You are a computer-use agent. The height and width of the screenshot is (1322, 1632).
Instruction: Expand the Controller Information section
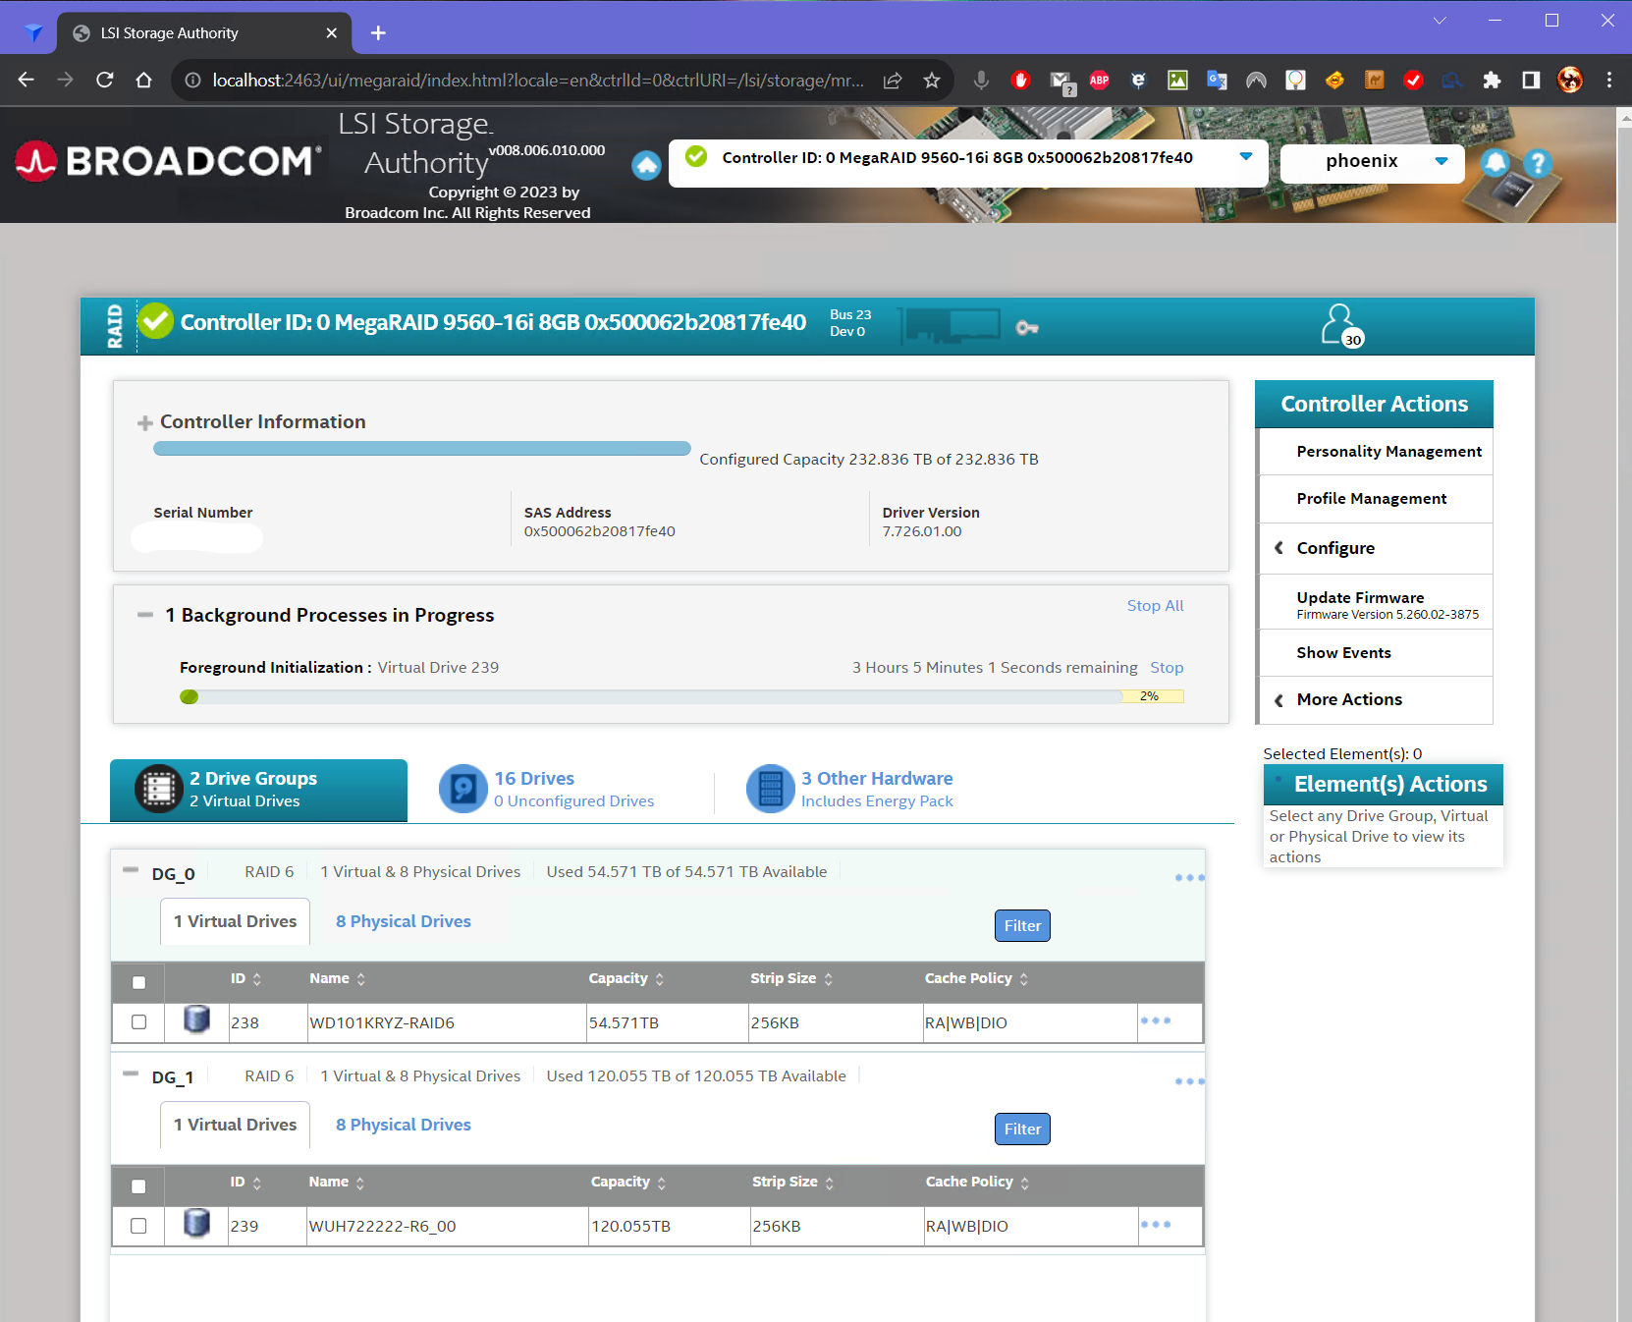click(145, 423)
